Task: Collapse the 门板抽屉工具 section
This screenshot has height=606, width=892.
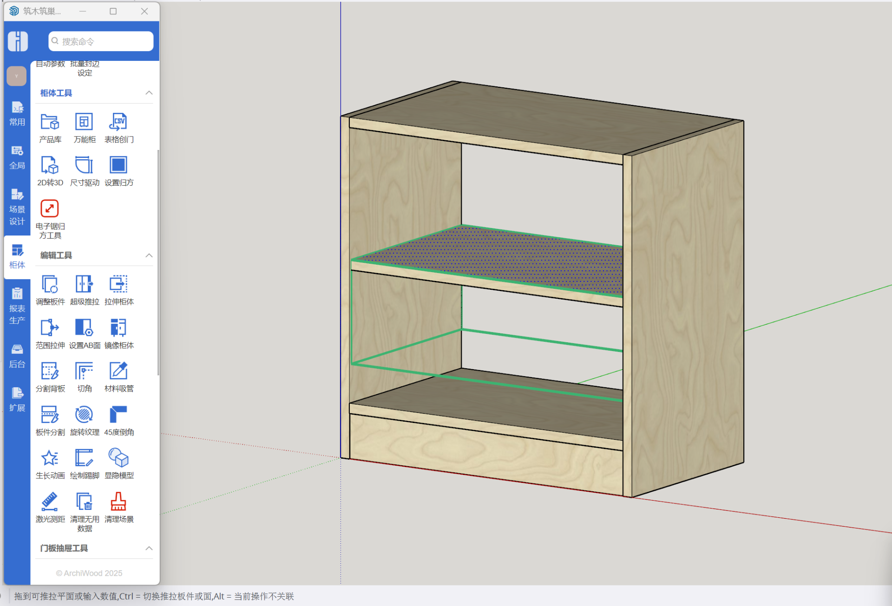Action: 149,548
